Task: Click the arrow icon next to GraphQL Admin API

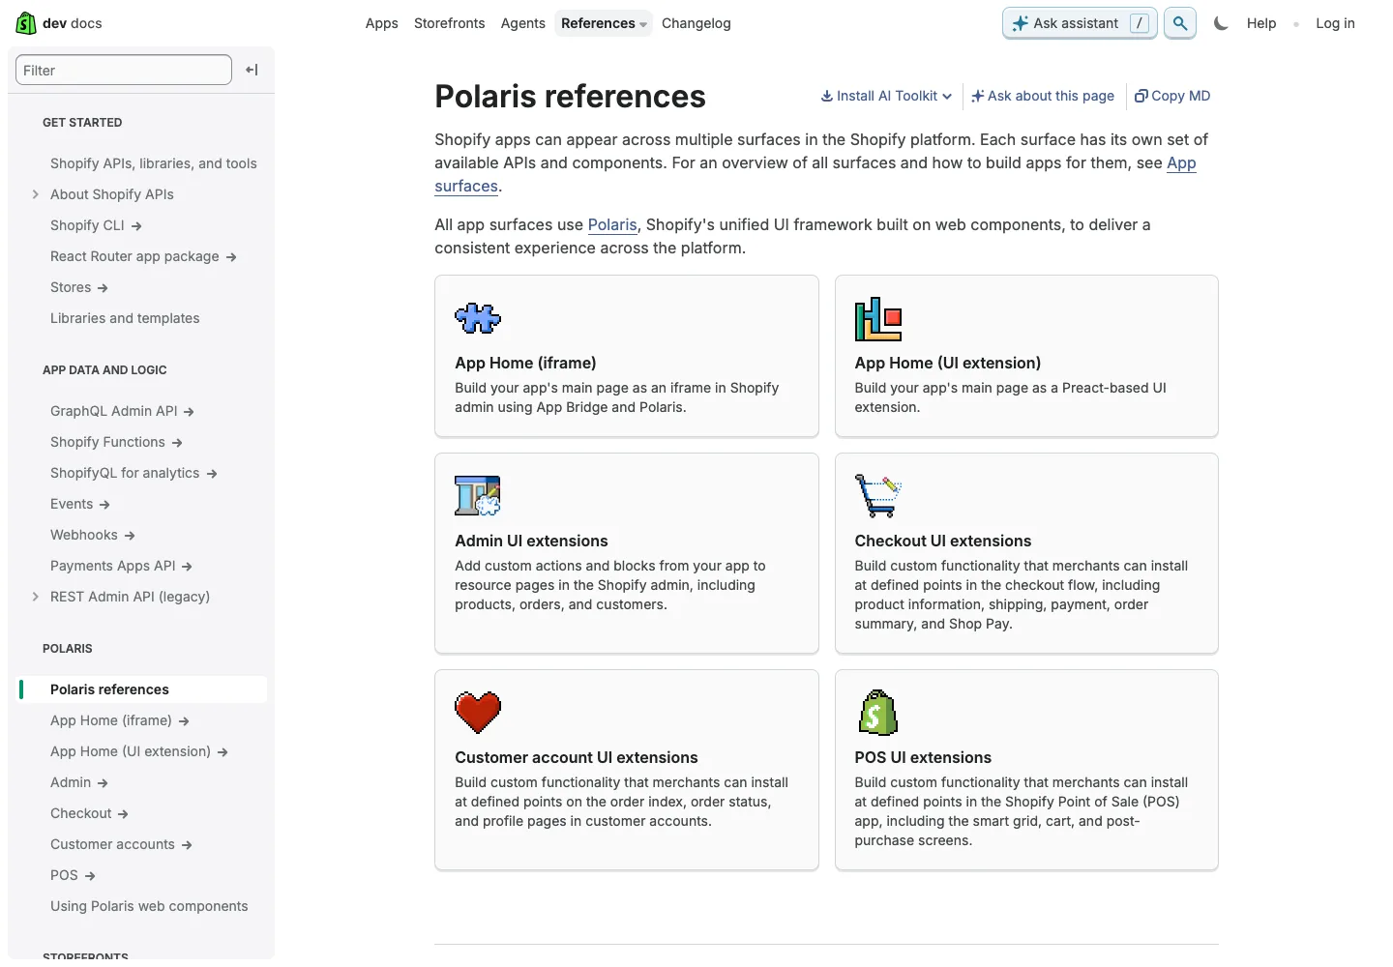Action: [189, 412]
